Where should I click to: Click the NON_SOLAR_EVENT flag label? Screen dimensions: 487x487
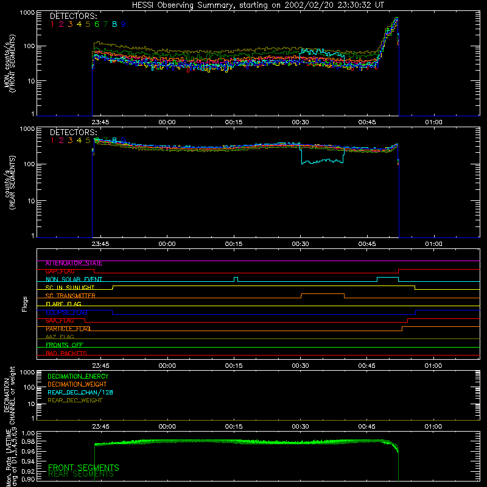click(74, 279)
